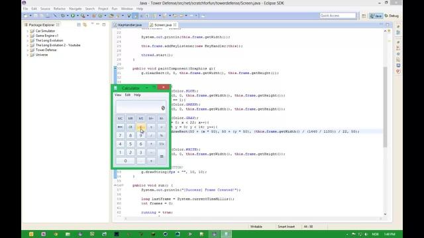424x238 pixels.
Task: Go forward with the Forward arrow icon
Action: (x=191, y=16)
